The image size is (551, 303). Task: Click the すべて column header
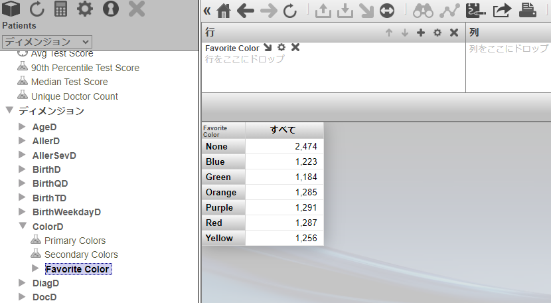[x=283, y=130]
